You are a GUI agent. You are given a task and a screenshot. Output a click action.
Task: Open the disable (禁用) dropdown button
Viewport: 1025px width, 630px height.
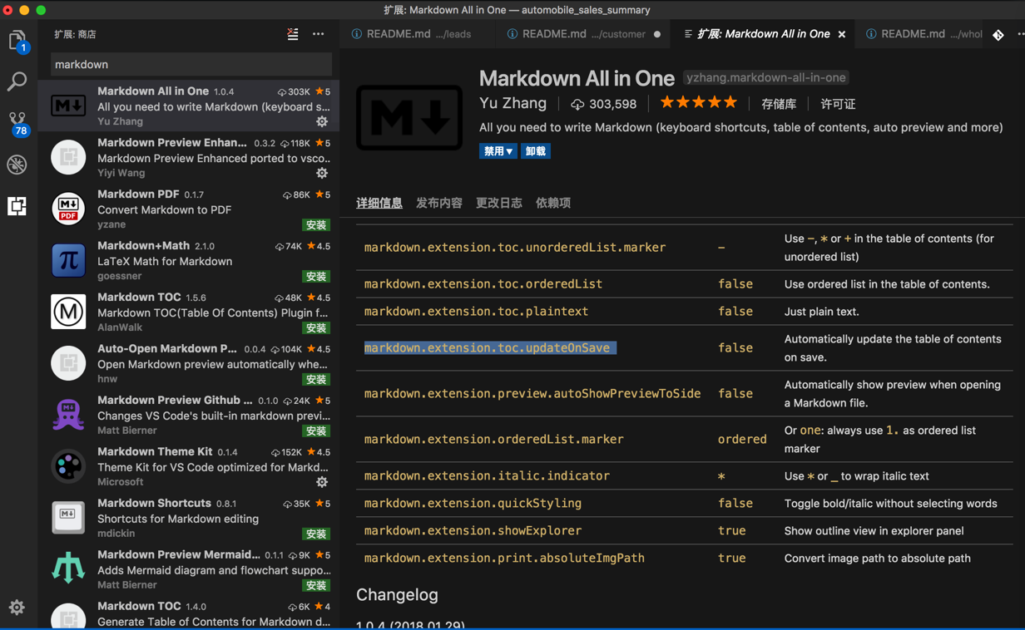click(498, 151)
